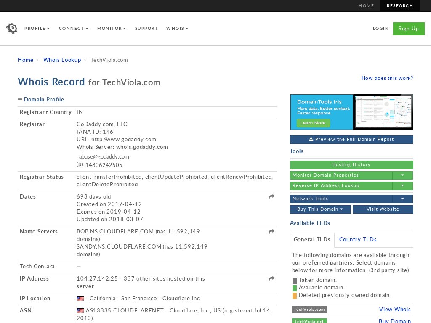Click the TechViola.net domain tag
431x323 pixels.
pyautogui.click(x=309, y=321)
